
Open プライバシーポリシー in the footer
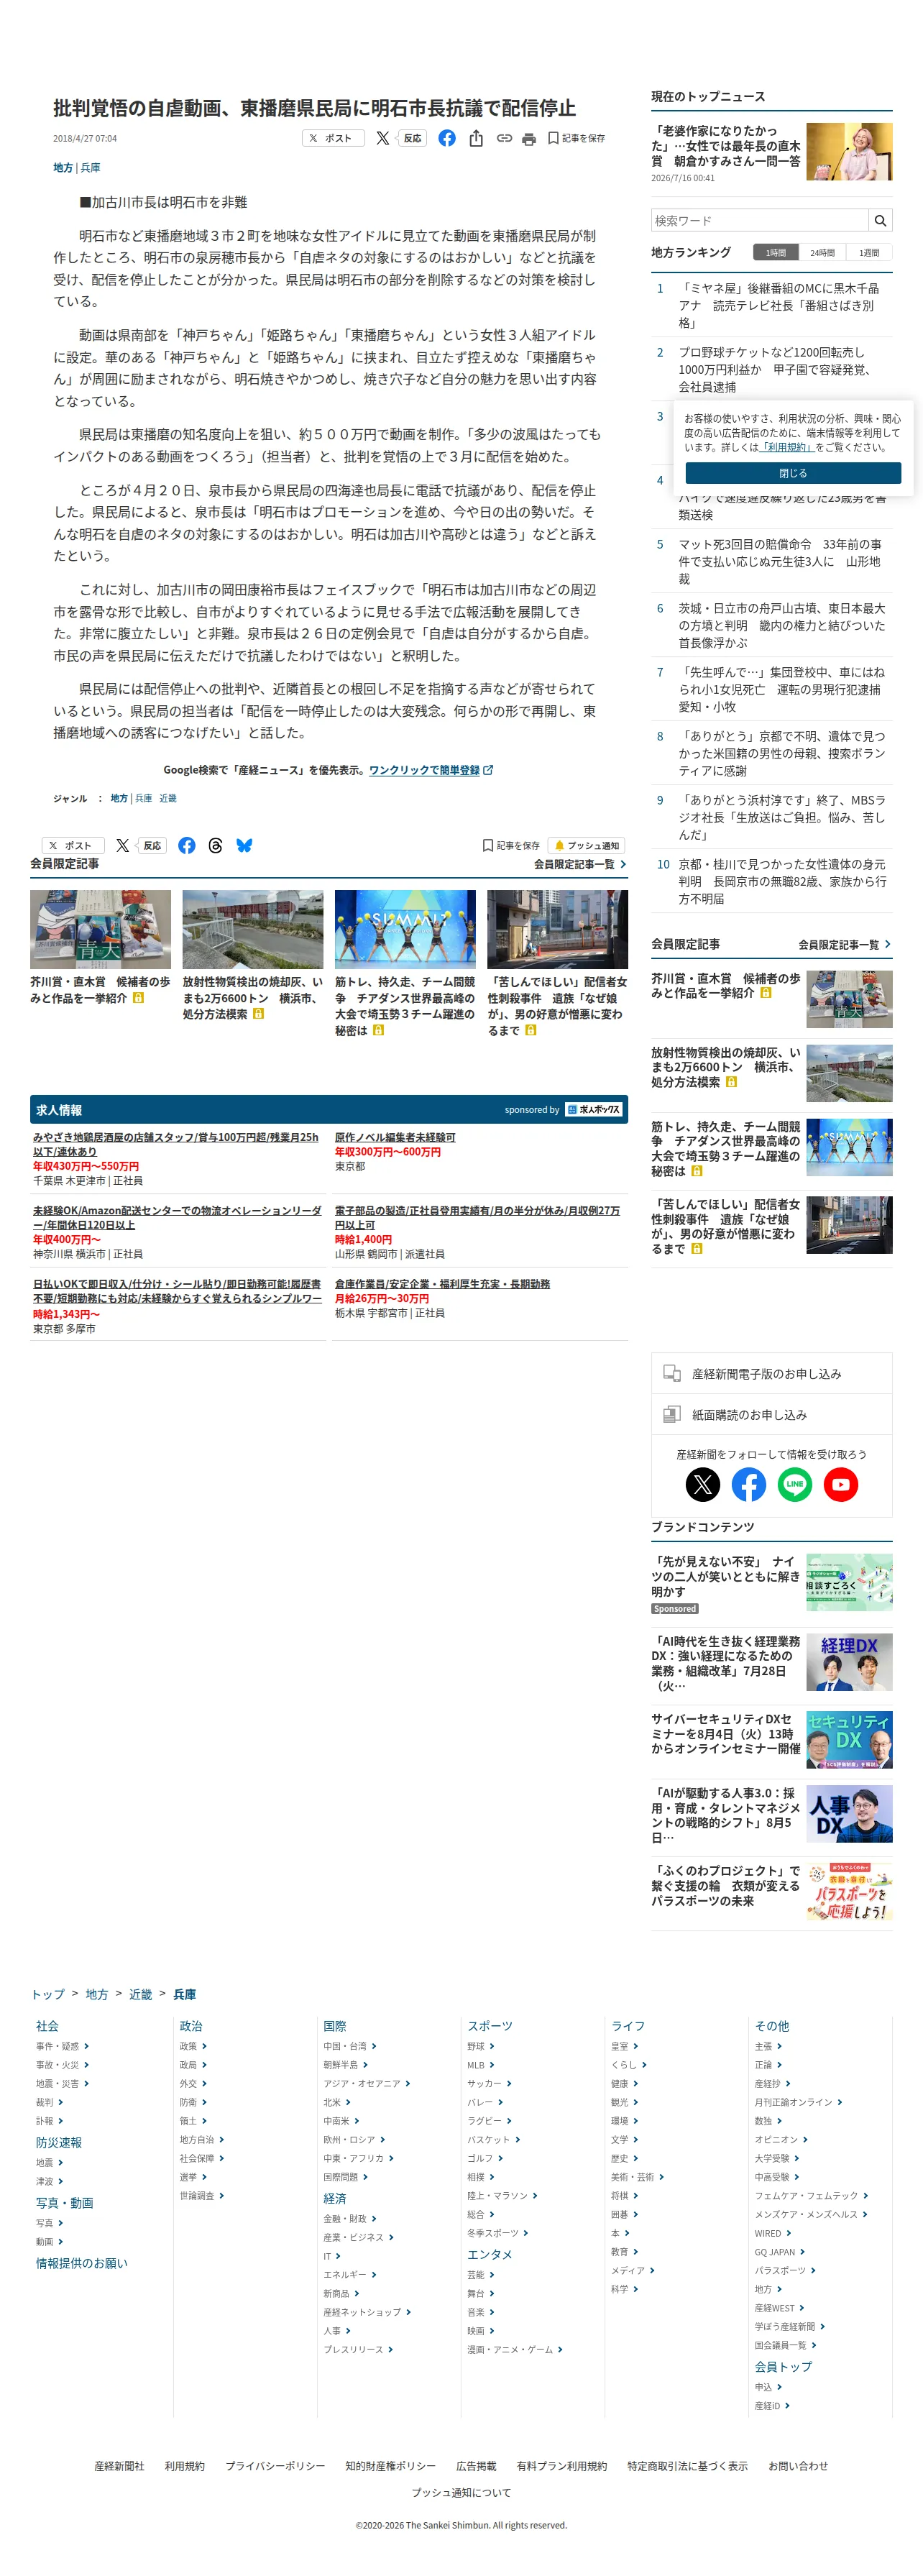coord(275,2466)
